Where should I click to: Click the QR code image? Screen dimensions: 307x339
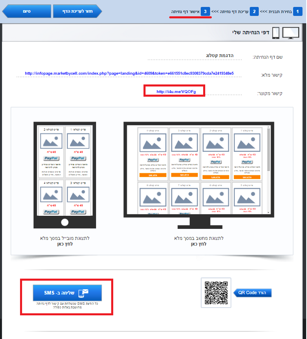tap(215, 292)
